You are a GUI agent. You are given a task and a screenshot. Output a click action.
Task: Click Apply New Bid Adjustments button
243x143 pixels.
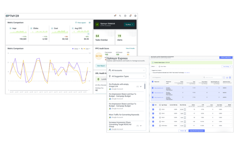pos(197,131)
